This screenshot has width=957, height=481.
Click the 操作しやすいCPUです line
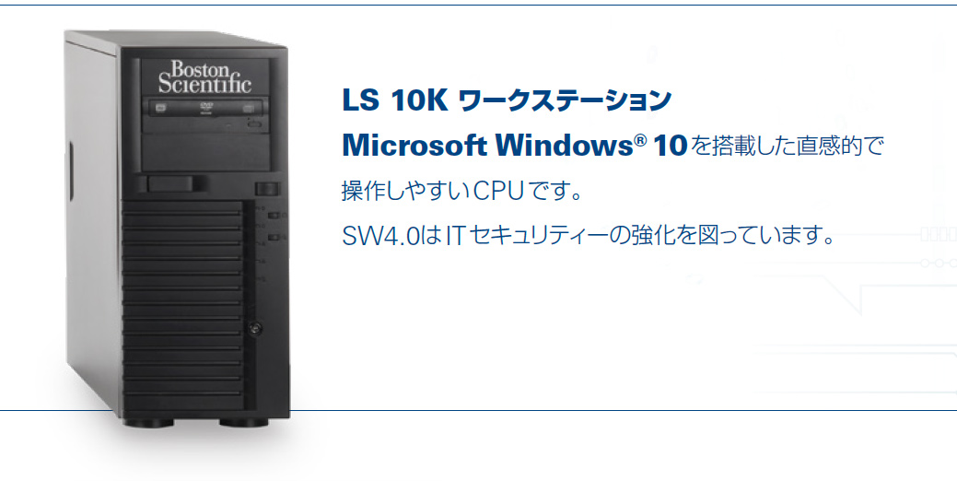tap(461, 191)
